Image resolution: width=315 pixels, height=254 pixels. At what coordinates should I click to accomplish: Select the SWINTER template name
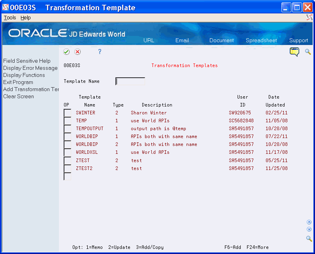tap(85, 113)
